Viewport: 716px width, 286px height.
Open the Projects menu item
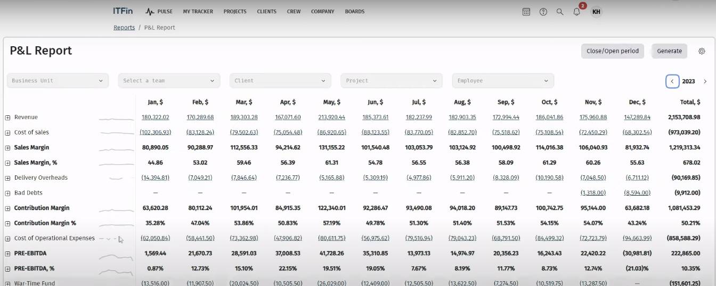tap(234, 12)
